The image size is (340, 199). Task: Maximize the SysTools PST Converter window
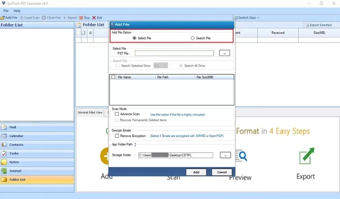pyautogui.click(x=321, y=3)
